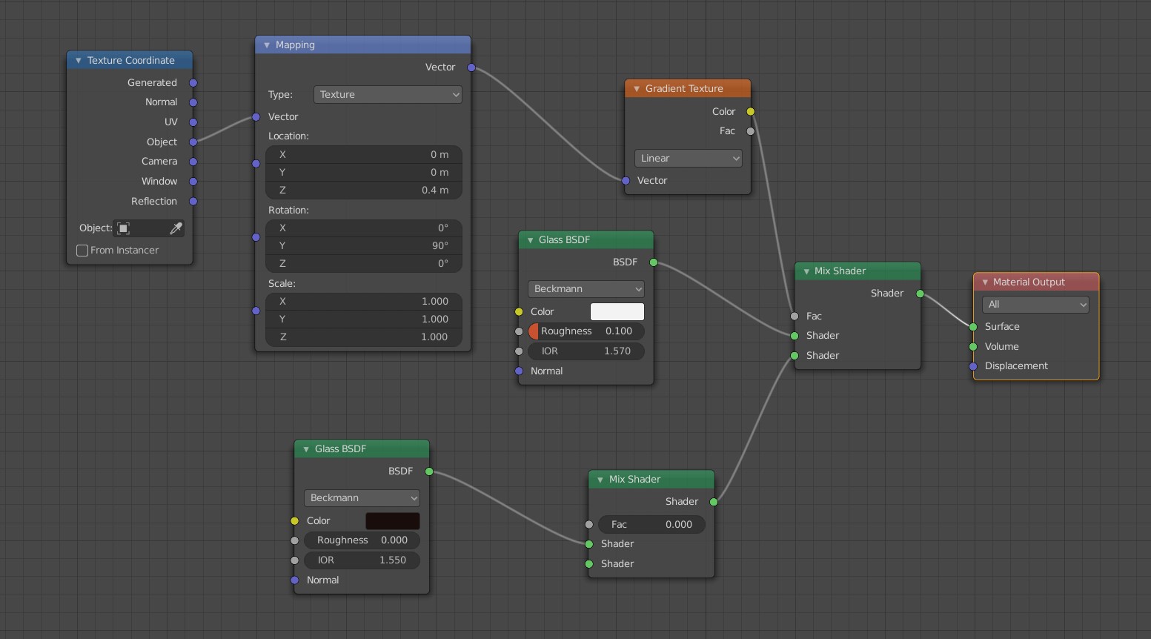Click the Vector input socket on the Mapping node
Image resolution: width=1151 pixels, height=639 pixels.
pyautogui.click(x=256, y=117)
